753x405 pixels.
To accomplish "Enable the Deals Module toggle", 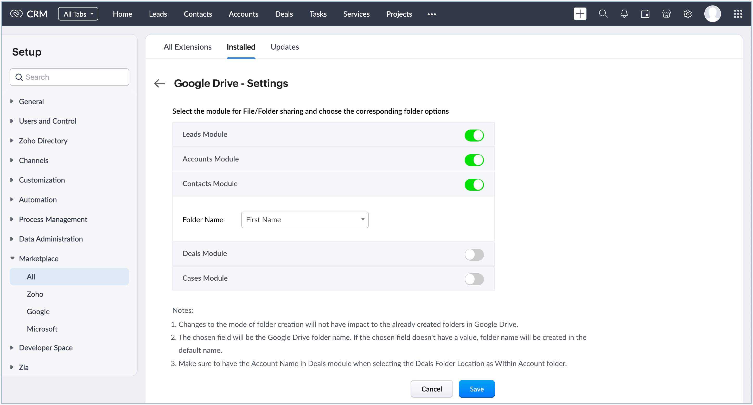I will pyautogui.click(x=474, y=254).
